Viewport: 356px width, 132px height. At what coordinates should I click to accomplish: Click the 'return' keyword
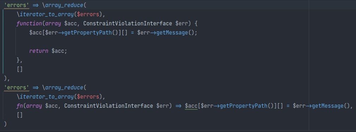(x=38, y=51)
